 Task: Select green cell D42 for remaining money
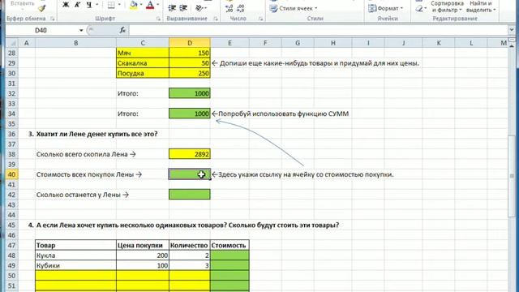coord(189,195)
